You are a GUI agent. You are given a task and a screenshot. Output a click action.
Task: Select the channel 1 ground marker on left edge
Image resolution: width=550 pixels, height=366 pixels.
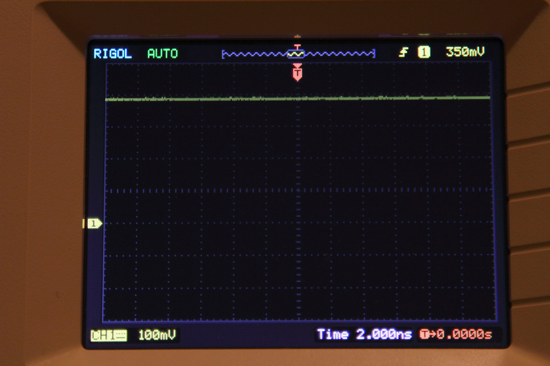[93, 223]
